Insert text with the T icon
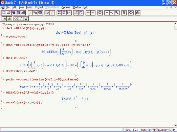 click(64, 13)
